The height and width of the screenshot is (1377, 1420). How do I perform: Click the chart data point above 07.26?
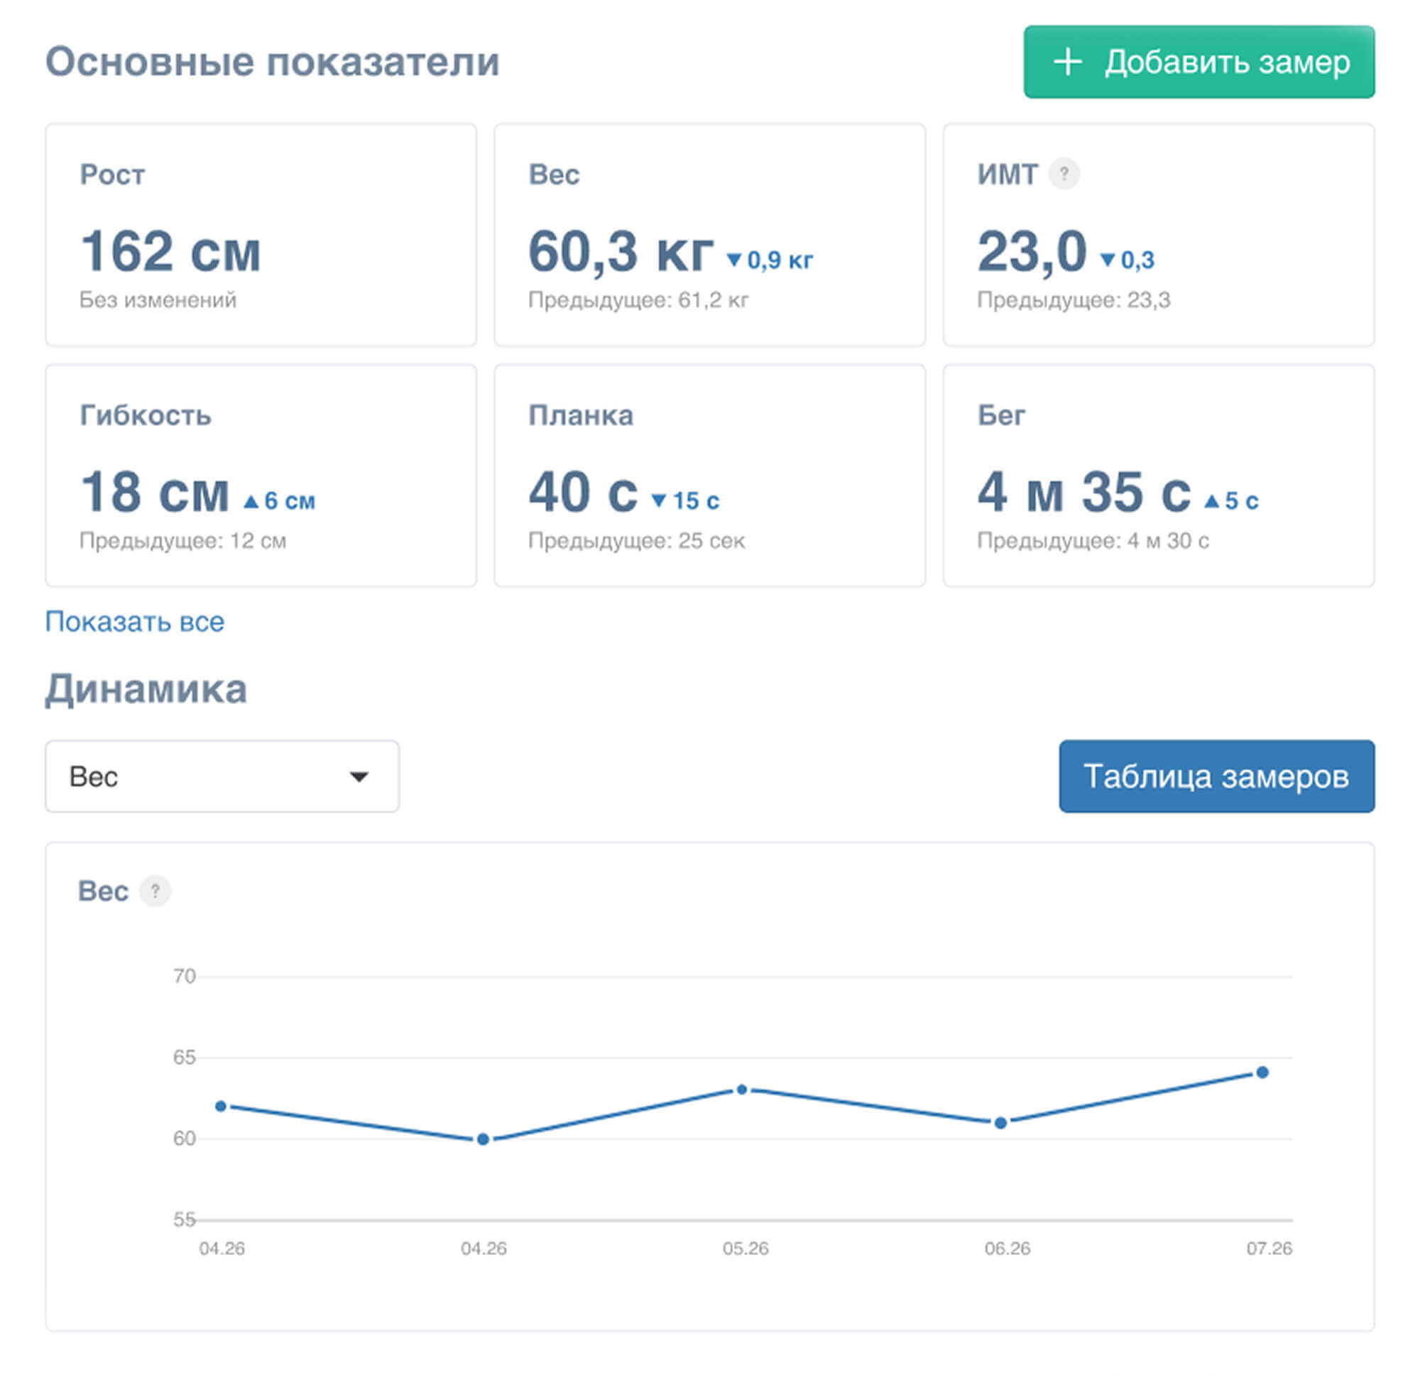(1262, 1072)
